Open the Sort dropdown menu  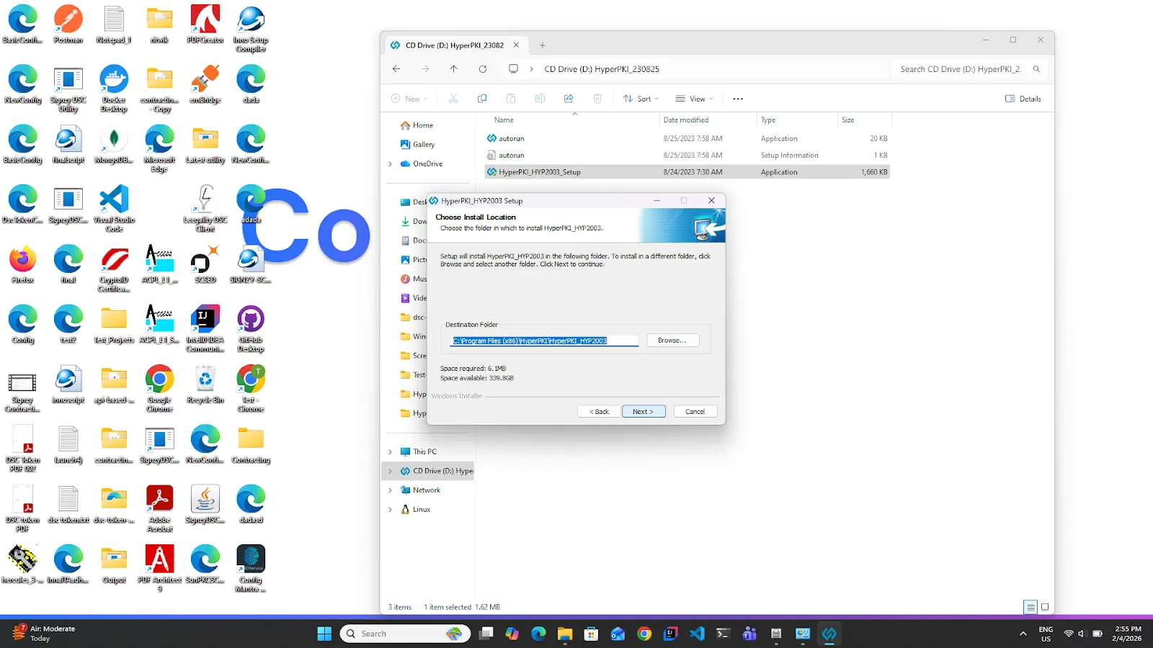(x=641, y=99)
